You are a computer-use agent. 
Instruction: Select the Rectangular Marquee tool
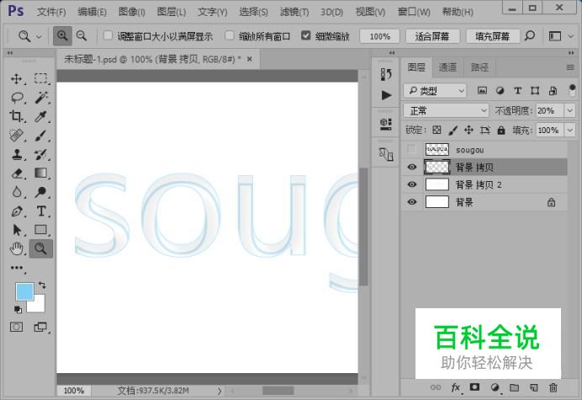[41, 78]
